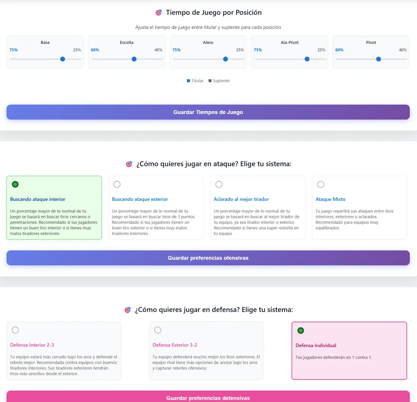Click target icon beside ataque question heading
This screenshot has width=417, height=402.
click(129, 164)
